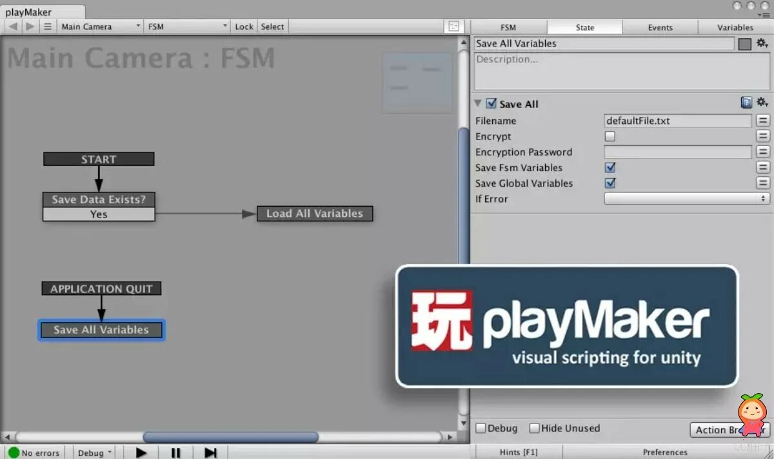Go back with the left arrow toolbar button
This screenshot has width=774, height=459.
pos(13,26)
